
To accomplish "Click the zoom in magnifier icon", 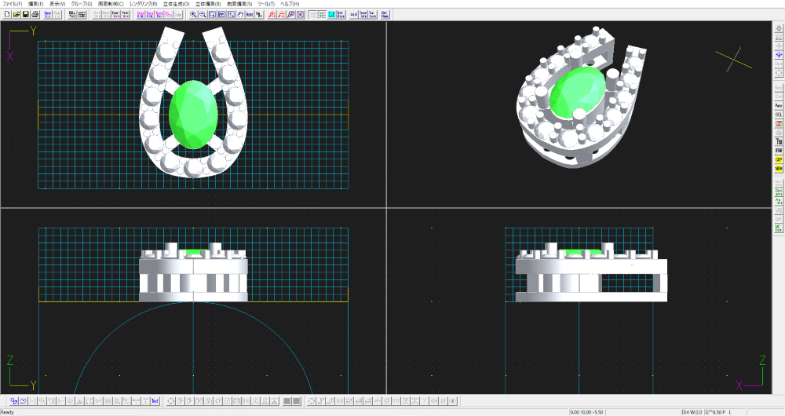I will [x=193, y=14].
